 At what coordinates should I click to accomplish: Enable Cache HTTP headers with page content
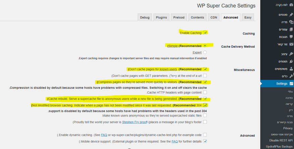pyautogui.click(x=205, y=92)
